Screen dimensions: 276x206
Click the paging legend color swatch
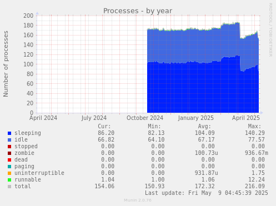click(9, 167)
